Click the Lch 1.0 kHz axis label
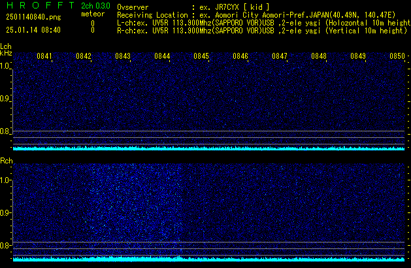 pyautogui.click(x=5, y=66)
